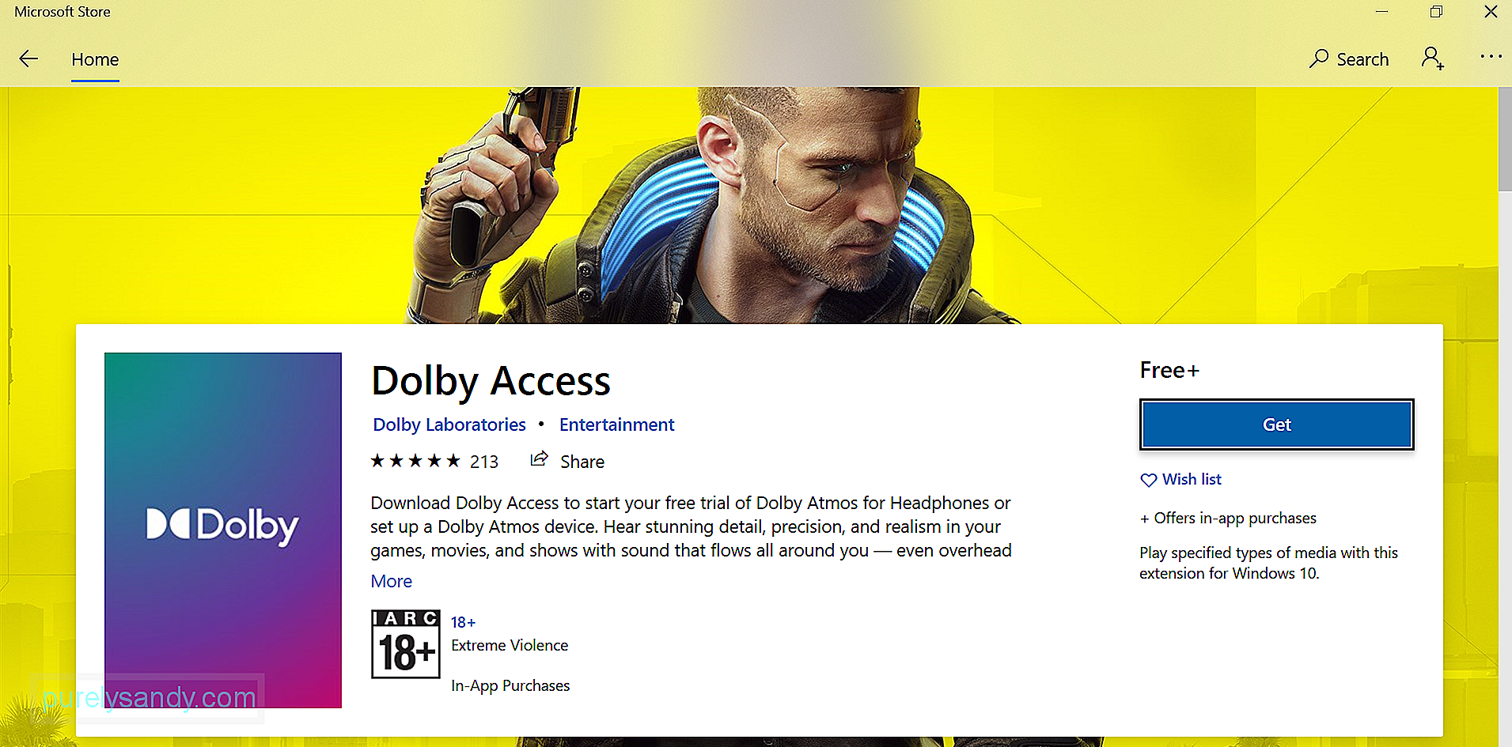Open Search with the magnifier icon
Viewport: 1512px width, 747px height.
(x=1318, y=58)
